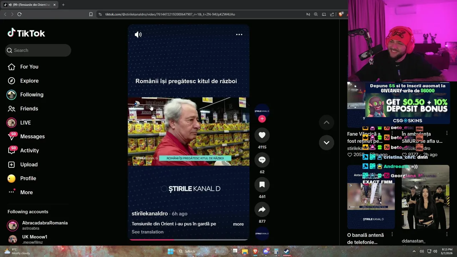Open the taskbar clock showing 8:15 PM

[447, 251]
